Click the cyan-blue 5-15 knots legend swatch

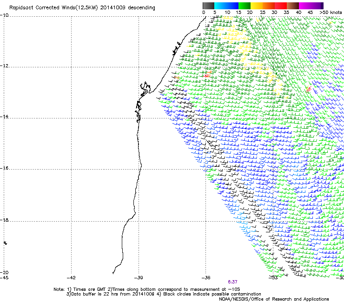point(226,6)
